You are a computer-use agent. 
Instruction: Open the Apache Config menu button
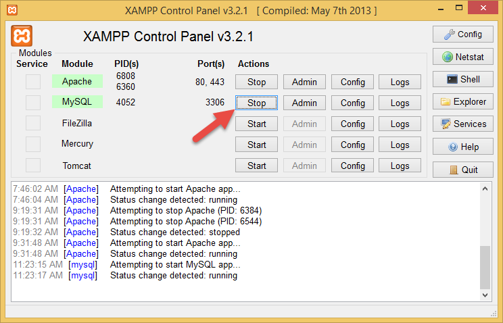tap(352, 82)
